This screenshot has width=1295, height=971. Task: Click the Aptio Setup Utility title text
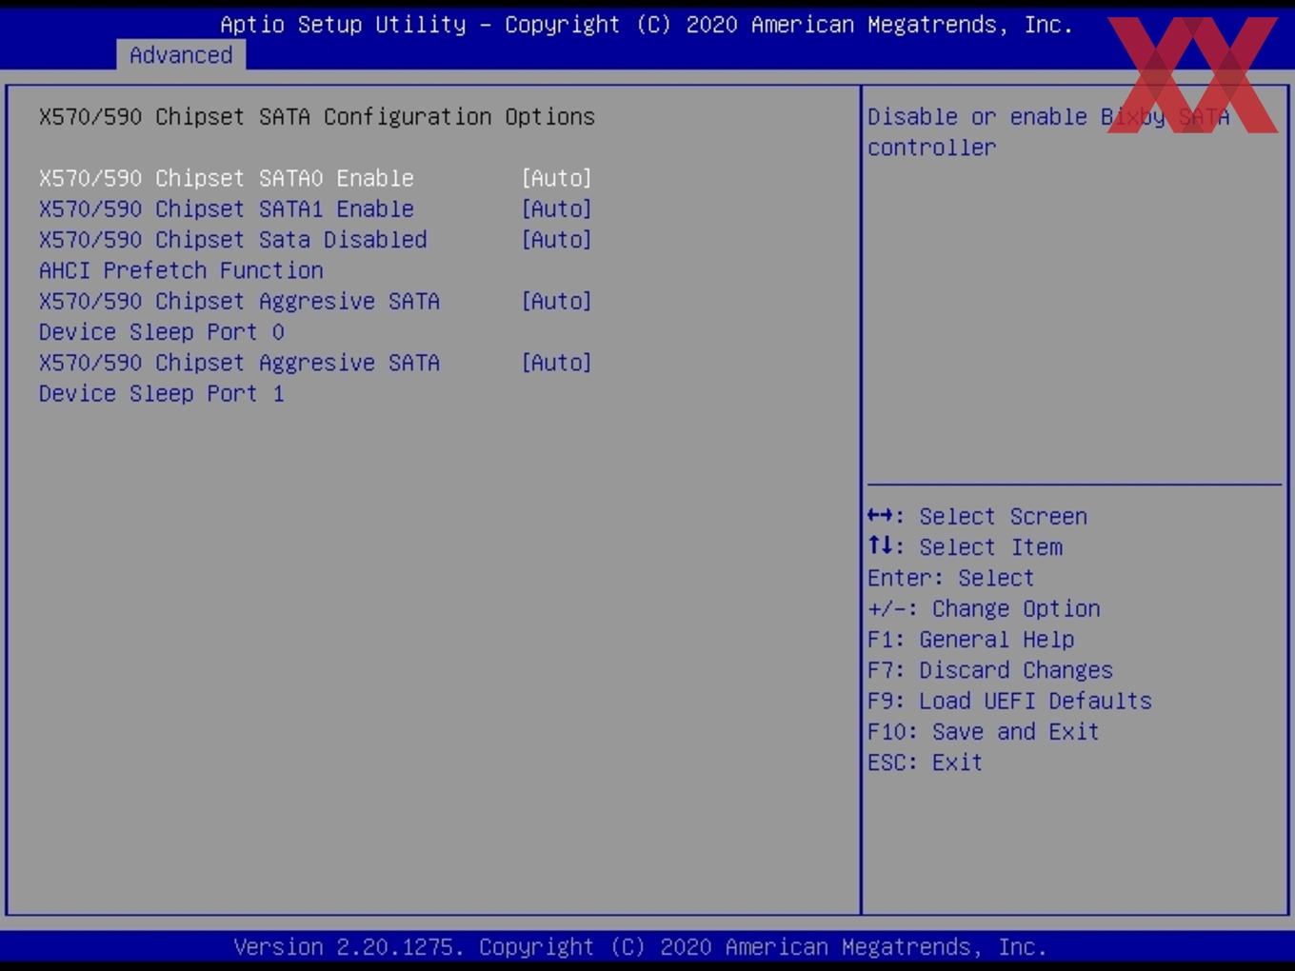click(x=647, y=25)
